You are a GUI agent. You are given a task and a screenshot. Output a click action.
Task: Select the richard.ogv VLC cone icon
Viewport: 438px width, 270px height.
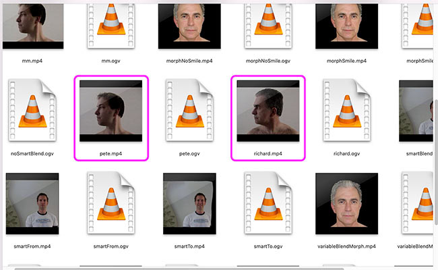tap(347, 109)
